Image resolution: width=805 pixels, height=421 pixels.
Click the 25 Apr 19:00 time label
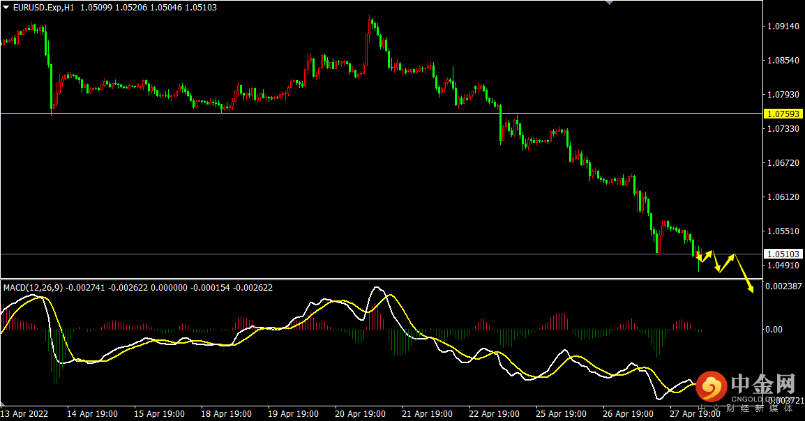(561, 414)
